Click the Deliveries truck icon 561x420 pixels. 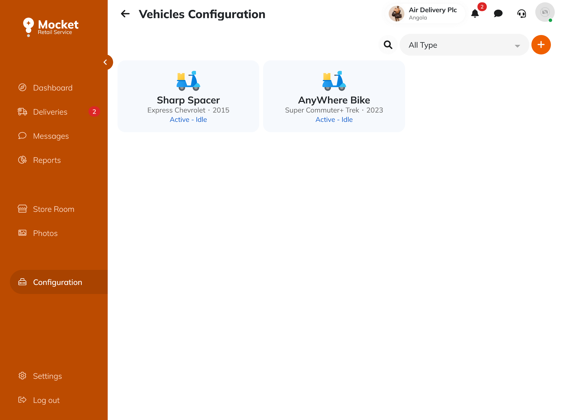(22, 111)
